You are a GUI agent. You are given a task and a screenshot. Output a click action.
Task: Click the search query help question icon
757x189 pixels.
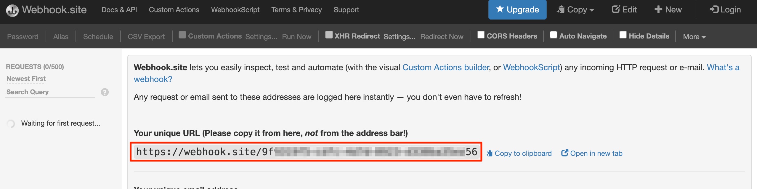tap(105, 92)
